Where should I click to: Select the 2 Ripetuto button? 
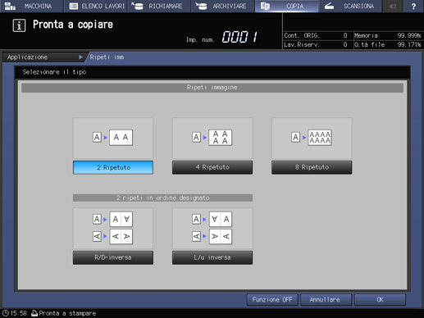[x=113, y=167]
